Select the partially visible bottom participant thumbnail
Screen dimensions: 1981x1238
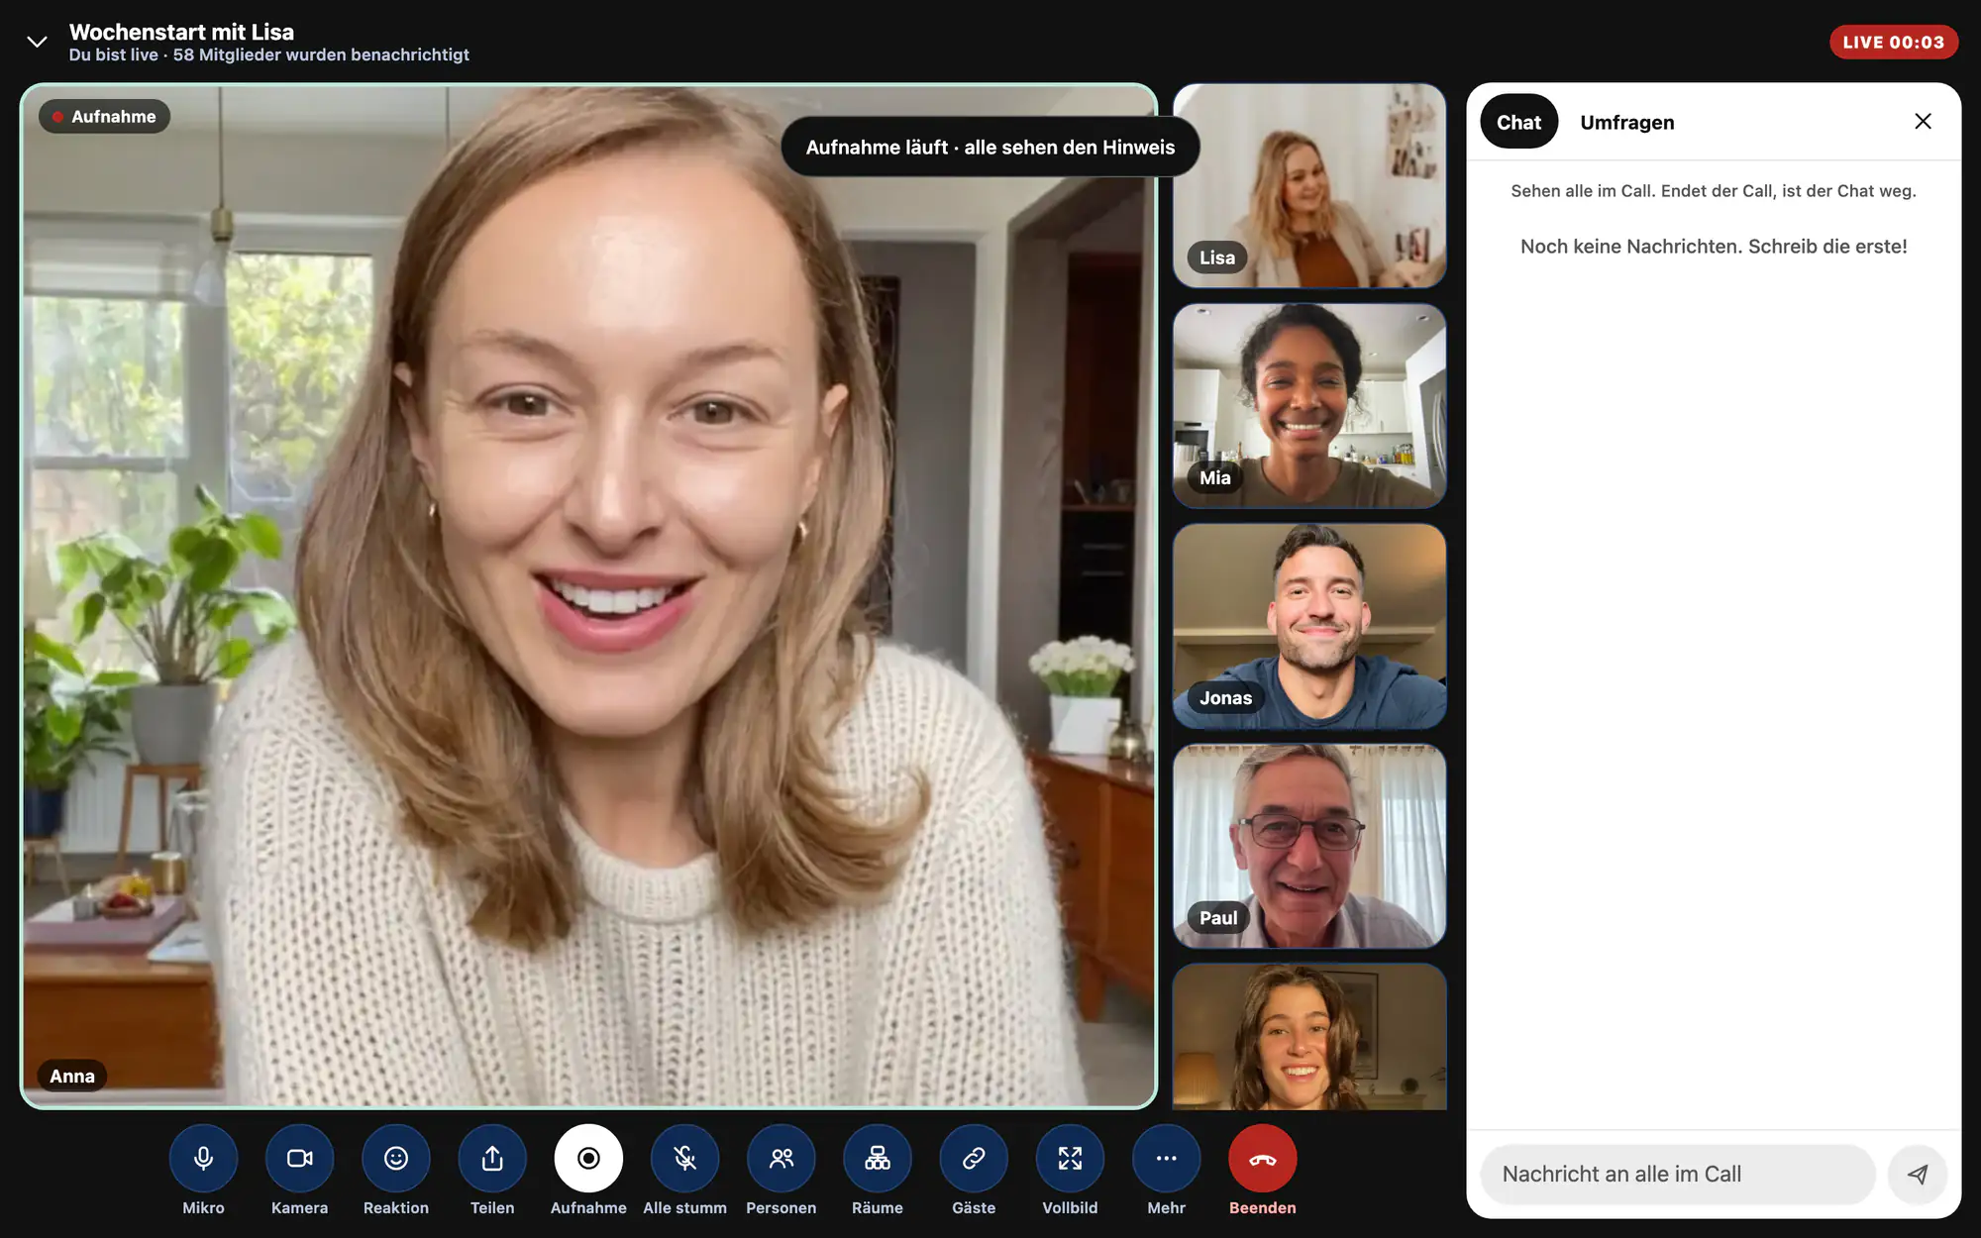tap(1309, 1037)
